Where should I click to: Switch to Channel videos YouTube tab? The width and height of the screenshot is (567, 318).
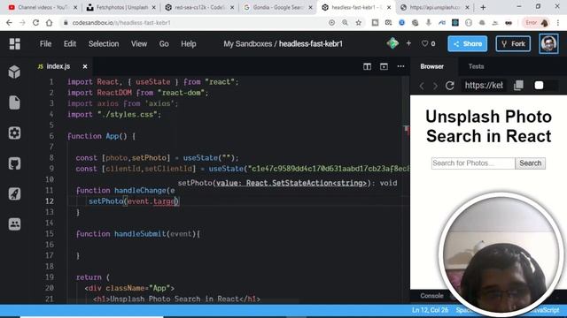tap(43, 7)
